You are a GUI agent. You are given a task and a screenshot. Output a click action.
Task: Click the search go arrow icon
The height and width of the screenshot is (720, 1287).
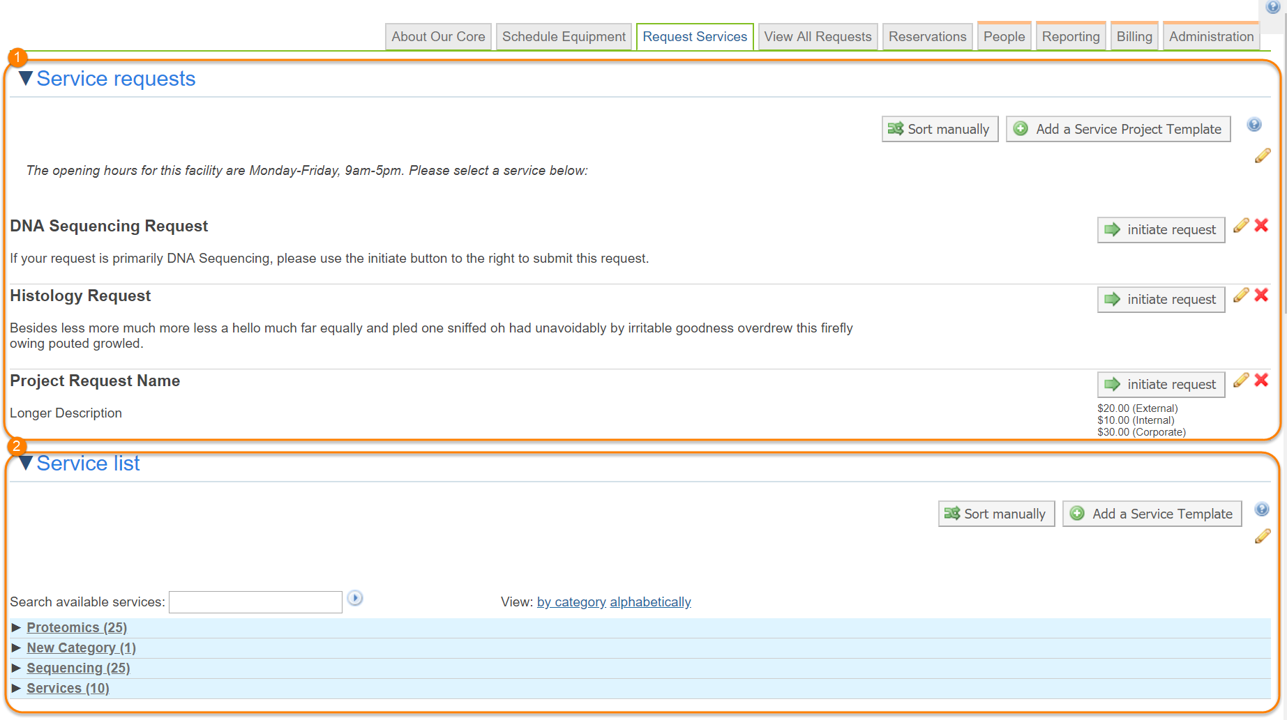pyautogui.click(x=355, y=598)
